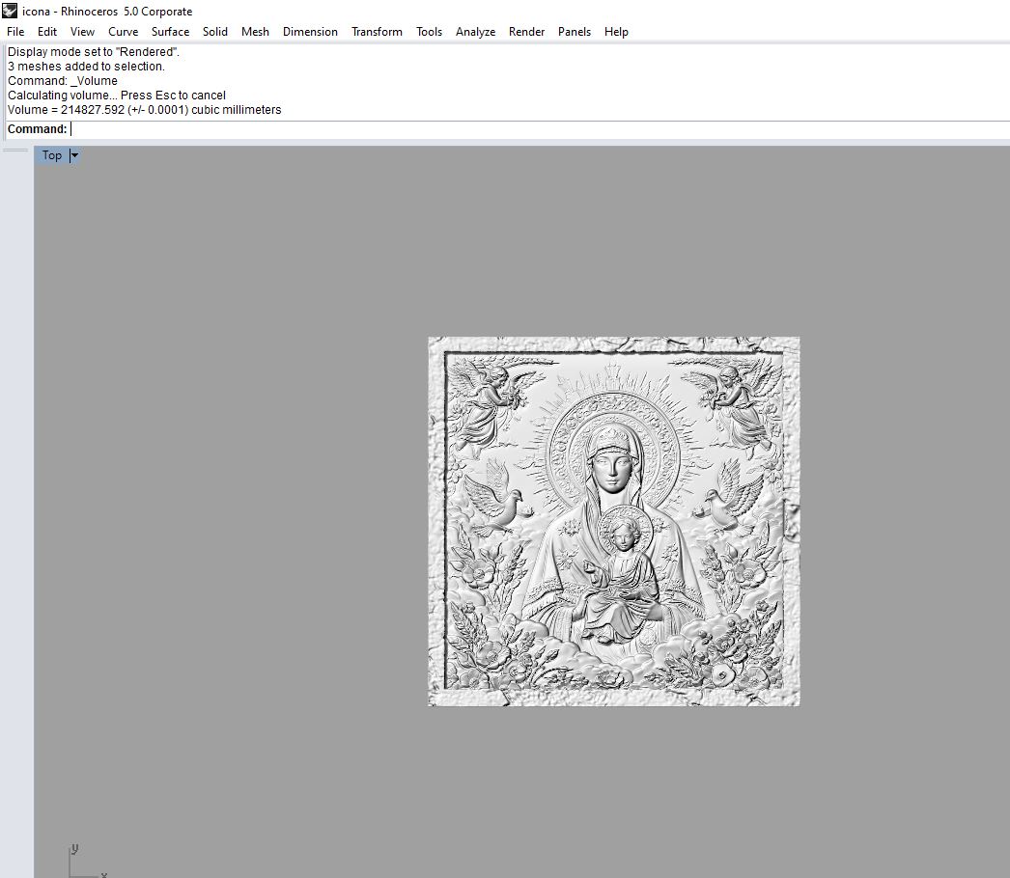Click the Top viewport title label

[51, 155]
